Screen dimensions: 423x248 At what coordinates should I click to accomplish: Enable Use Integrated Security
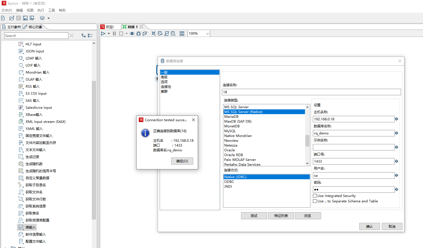[x=315, y=196]
